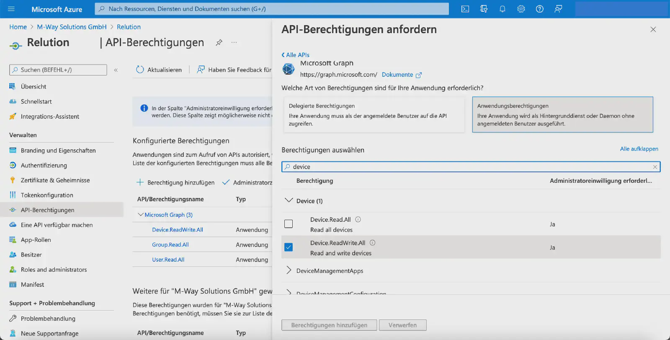Viewport: 670px width, 340px height.
Task: Click sidebar Suchen (BEFEHL+/) field
Action: click(x=58, y=70)
